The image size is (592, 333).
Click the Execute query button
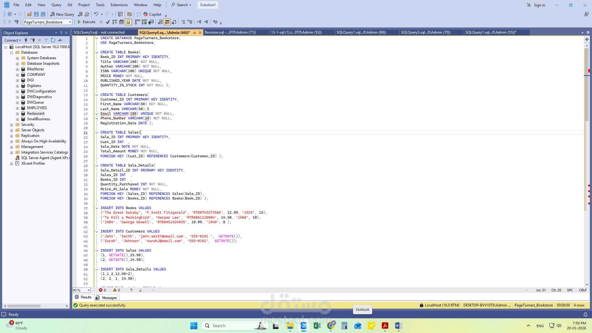pyautogui.click(x=86, y=22)
